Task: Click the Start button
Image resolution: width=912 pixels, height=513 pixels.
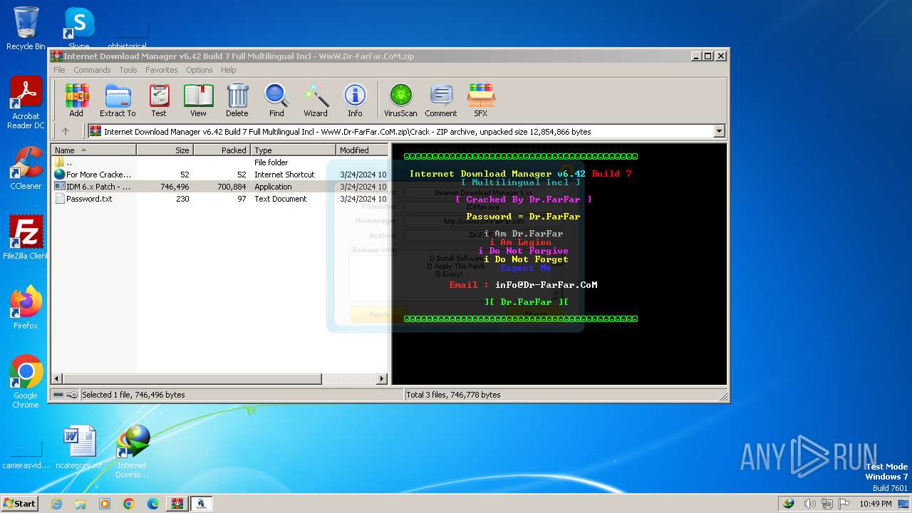Action: [19, 503]
